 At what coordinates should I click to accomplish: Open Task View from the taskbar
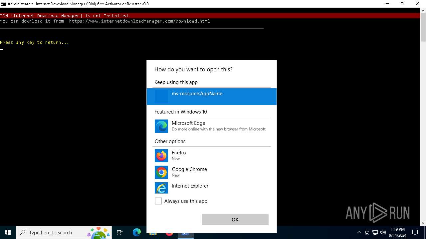120,232
